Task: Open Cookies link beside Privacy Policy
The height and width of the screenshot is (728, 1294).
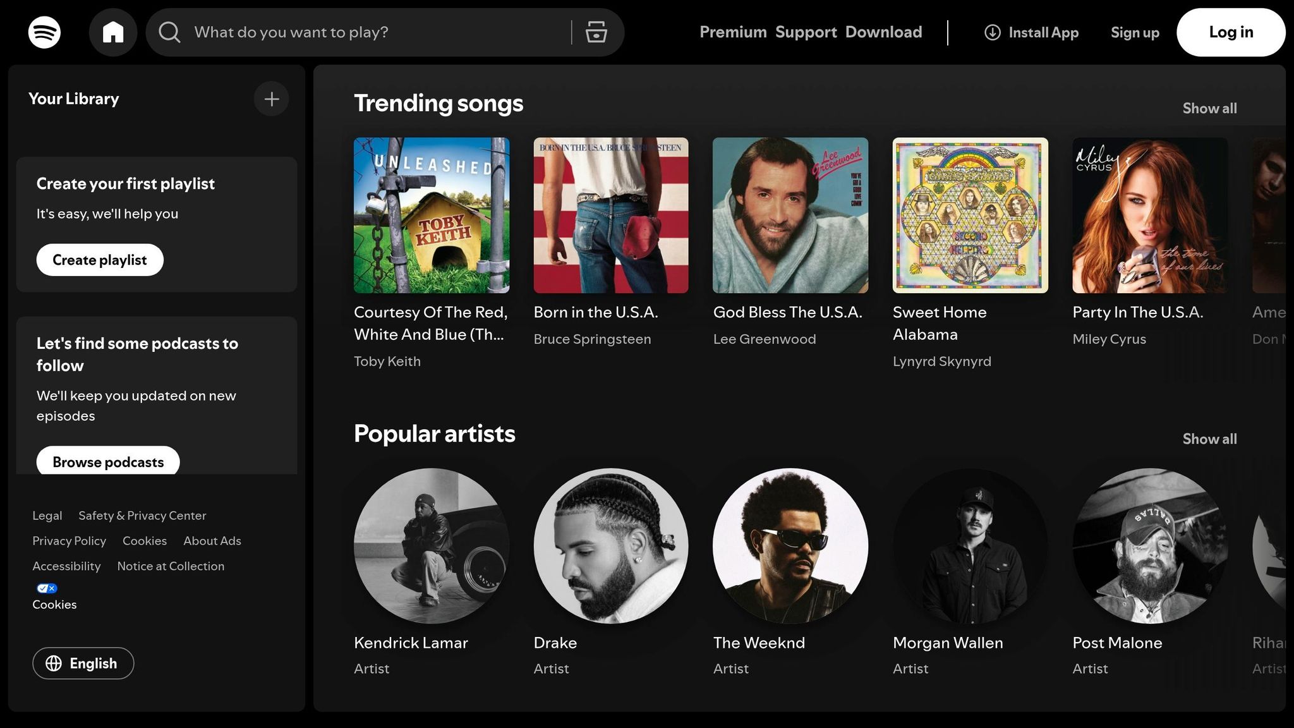Action: pyautogui.click(x=145, y=541)
